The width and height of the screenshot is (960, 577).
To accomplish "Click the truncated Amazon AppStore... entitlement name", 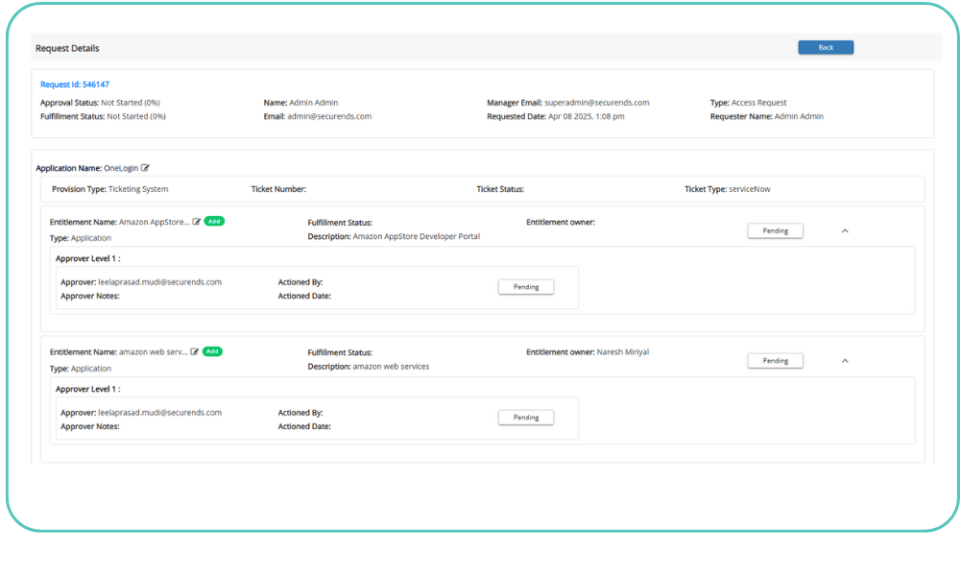I will 154,222.
